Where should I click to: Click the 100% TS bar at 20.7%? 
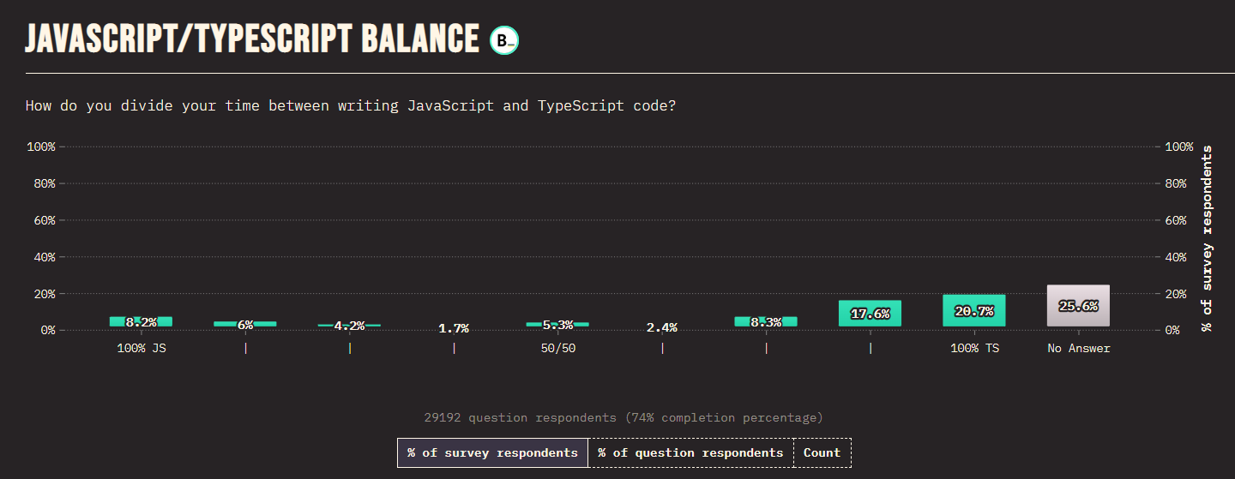[x=974, y=310]
